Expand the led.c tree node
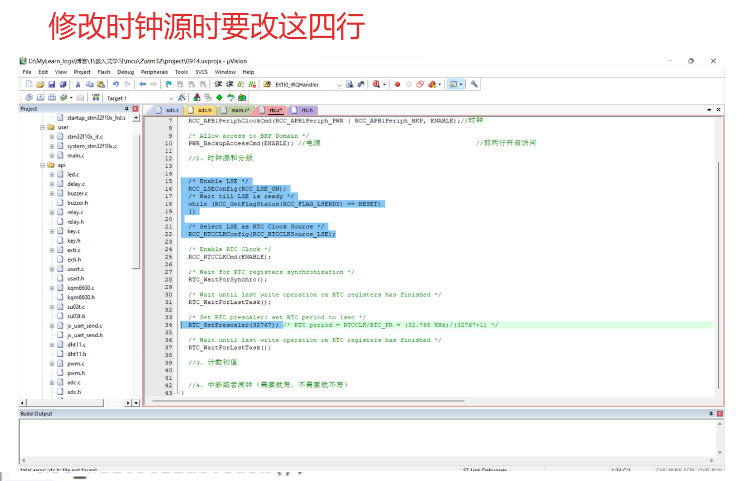 [x=52, y=174]
